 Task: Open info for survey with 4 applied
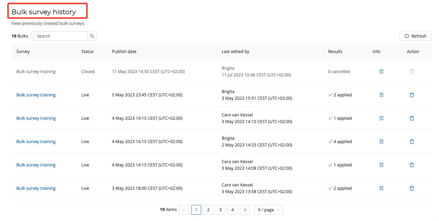381,142
